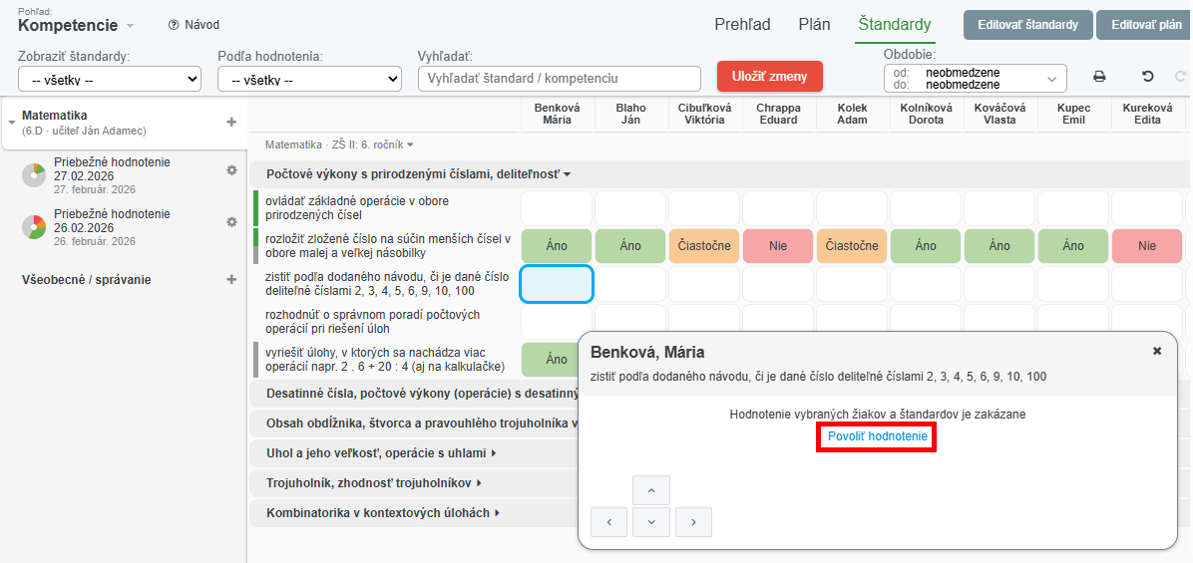The width and height of the screenshot is (1193, 563).
Task: Expand Uhol a jeho veľkosť section
Action: [380, 453]
